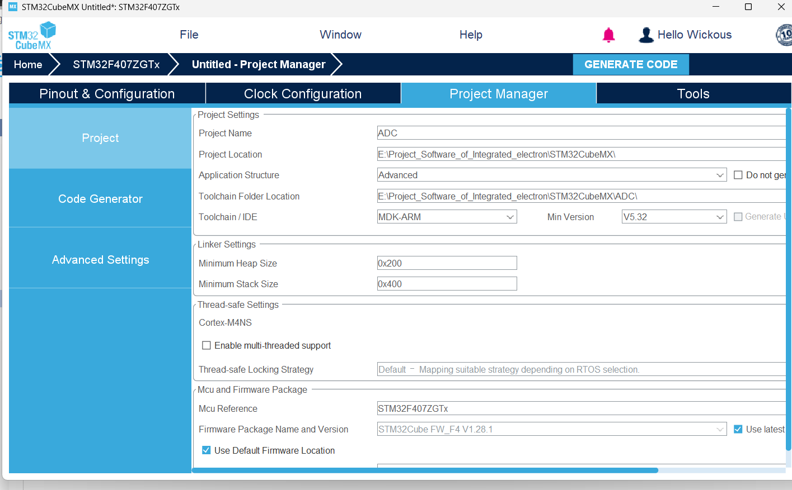This screenshot has height=490, width=792.
Task: Open the Window menu
Action: (340, 35)
